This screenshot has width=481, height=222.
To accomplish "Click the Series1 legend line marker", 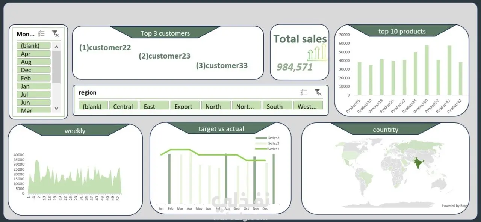I will coord(260,149).
